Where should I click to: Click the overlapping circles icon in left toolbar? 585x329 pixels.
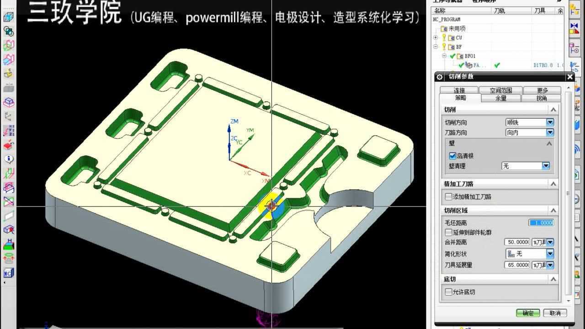(x=9, y=31)
